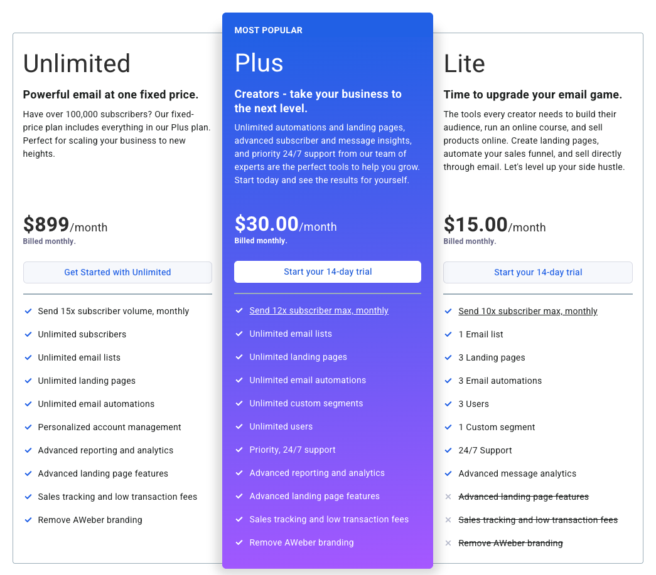Click the $899/month price text
The image size is (656, 575).
(65, 225)
